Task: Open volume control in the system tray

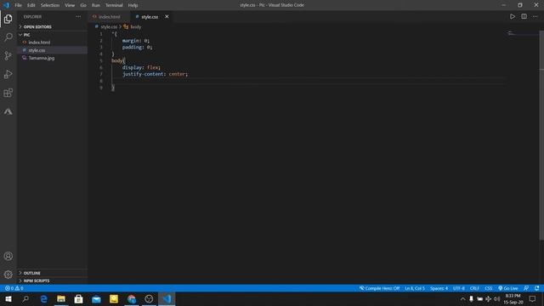Action: coord(496,298)
